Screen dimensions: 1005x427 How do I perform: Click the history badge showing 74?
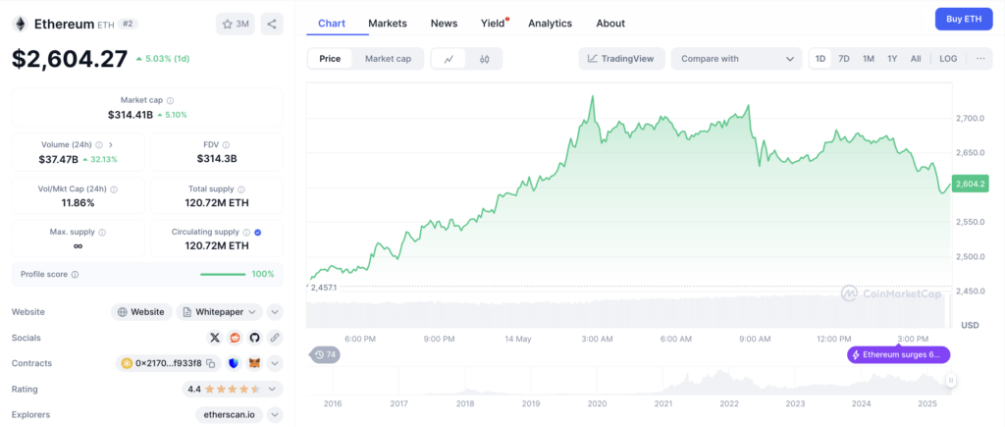point(326,354)
